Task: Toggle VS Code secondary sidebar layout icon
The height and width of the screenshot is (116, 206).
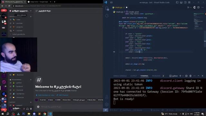Action: tap(185, 2)
